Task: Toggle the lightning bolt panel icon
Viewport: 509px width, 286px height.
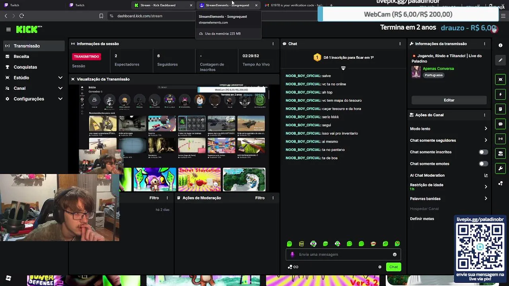Action: pyautogui.click(x=500, y=95)
